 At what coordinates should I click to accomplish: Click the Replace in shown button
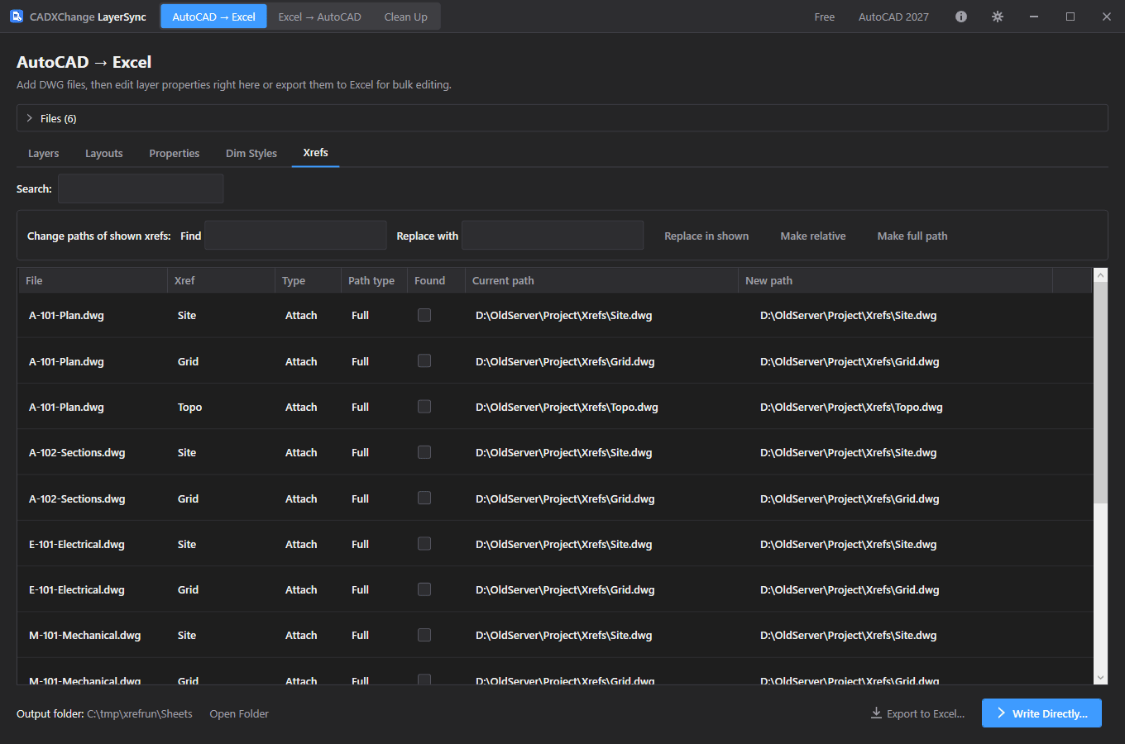point(706,236)
